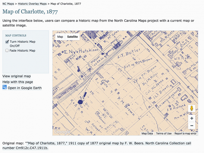Switch to the Satellite view tab
This screenshot has width=204, height=153.
click(x=72, y=37)
